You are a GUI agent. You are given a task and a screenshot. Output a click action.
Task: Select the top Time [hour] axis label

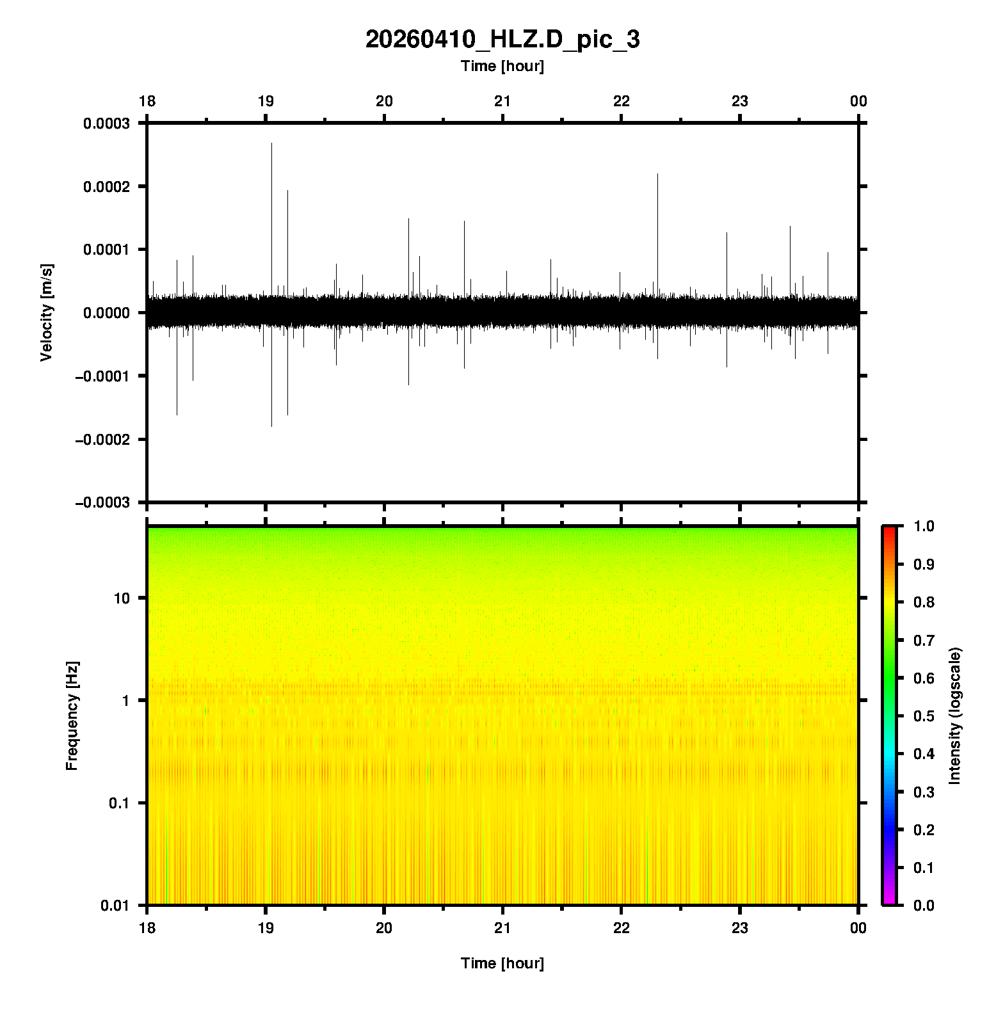502,66
